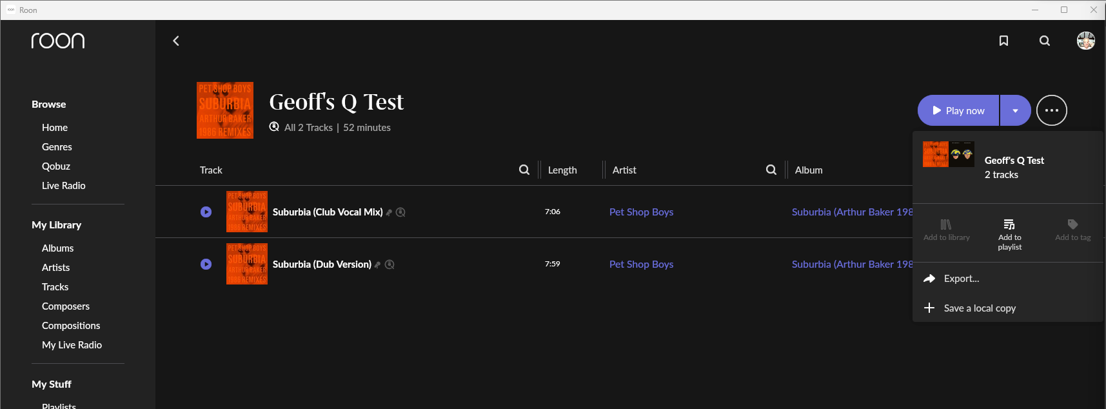
Task: Open search via the top magnifier icon
Action: point(1045,41)
